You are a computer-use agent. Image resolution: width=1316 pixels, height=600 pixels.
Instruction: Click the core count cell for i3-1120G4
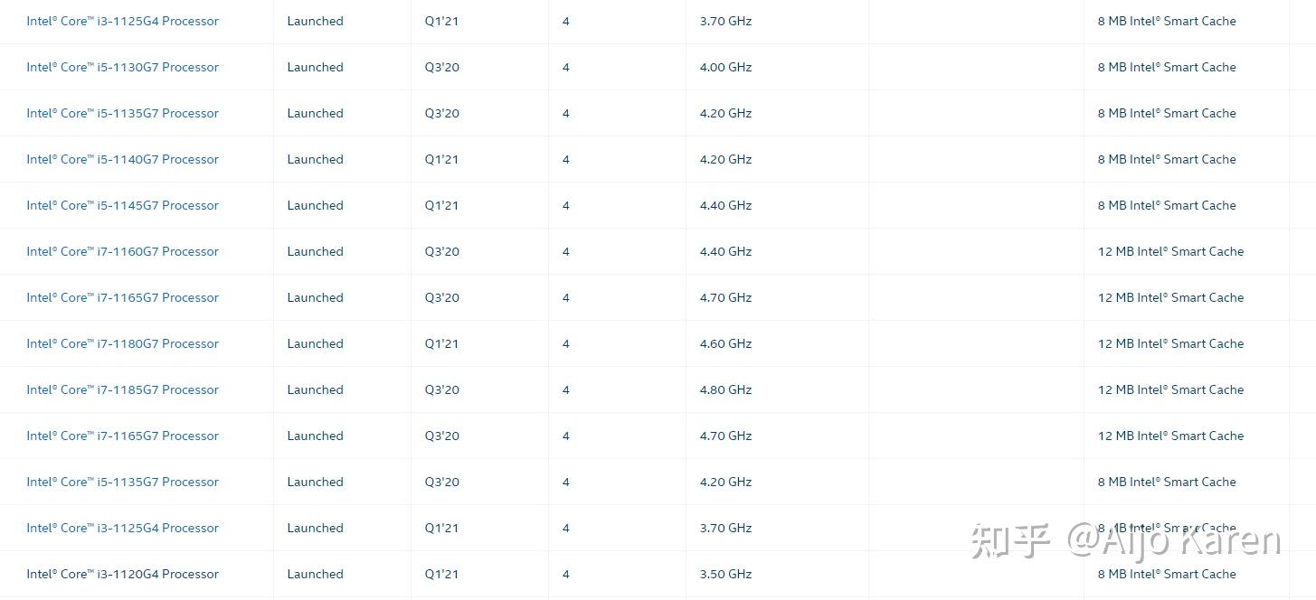566,574
